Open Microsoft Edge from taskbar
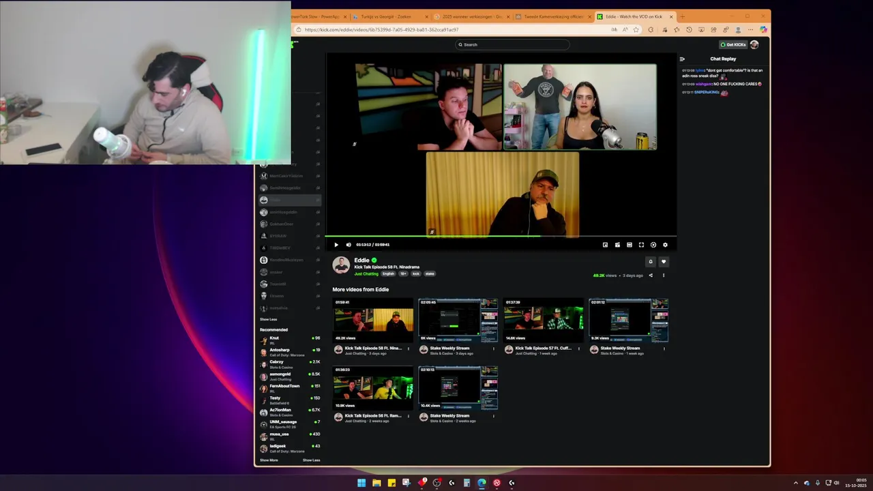 [482, 483]
